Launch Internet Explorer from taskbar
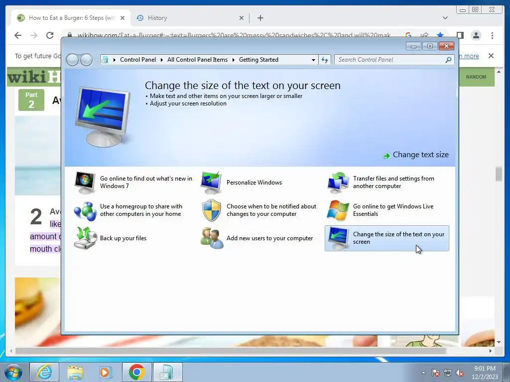Viewport: 510px width, 382px height. tap(44, 372)
